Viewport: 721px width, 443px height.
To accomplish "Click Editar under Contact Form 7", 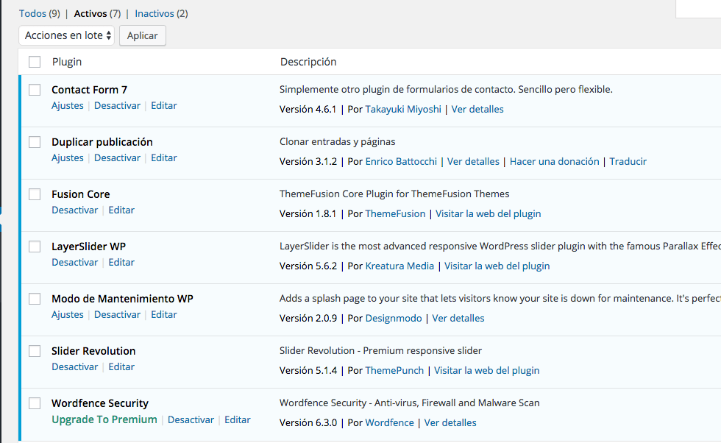I will (x=163, y=105).
